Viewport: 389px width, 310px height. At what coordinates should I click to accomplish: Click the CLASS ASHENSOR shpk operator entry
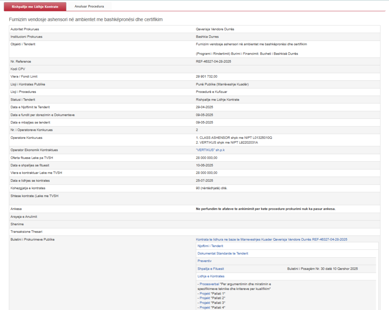(234, 137)
